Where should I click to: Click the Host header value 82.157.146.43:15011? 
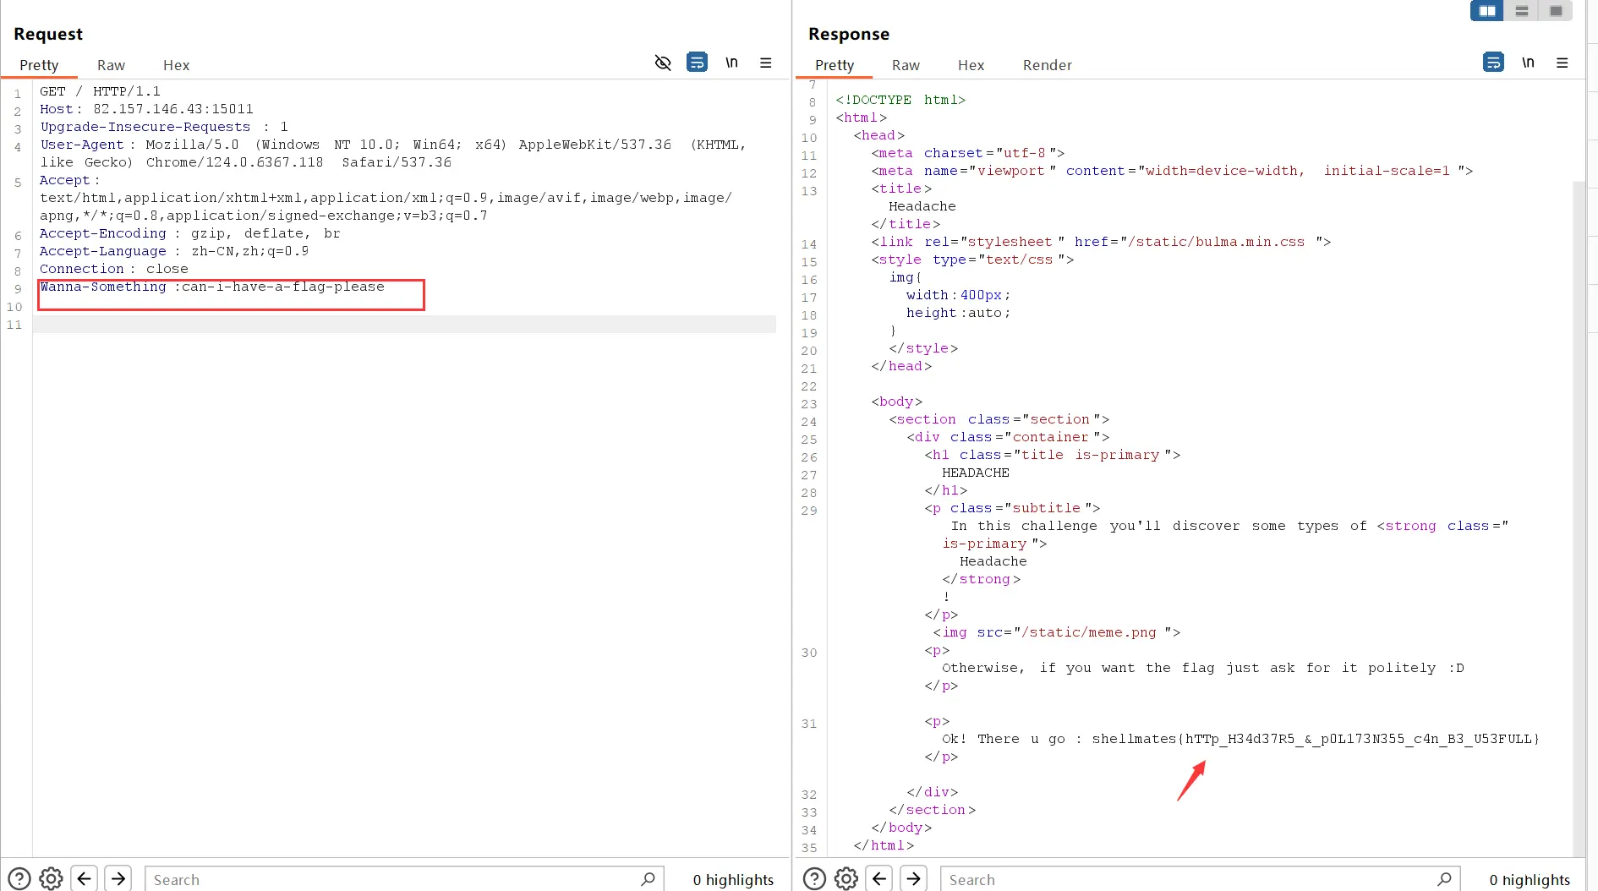[173, 109]
